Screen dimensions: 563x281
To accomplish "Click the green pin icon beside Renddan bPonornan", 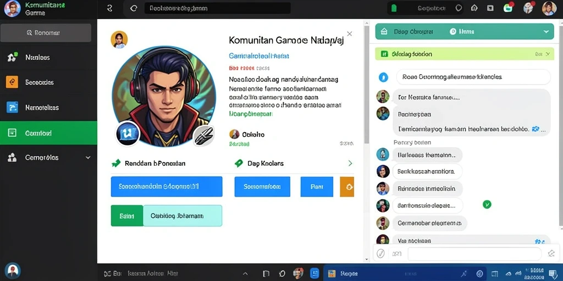I will pos(116,164).
